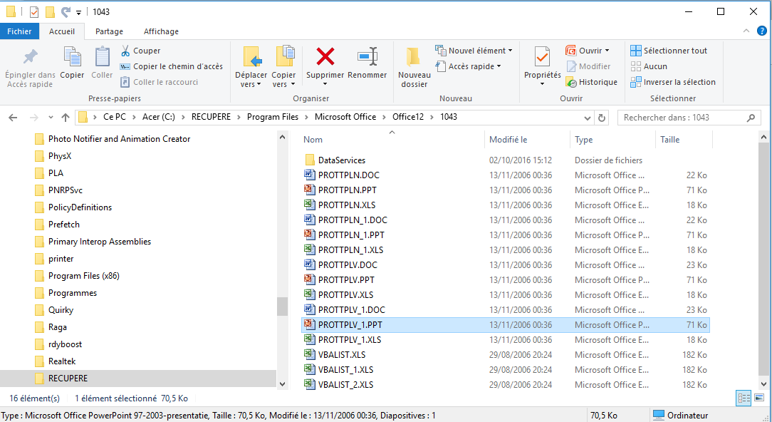Screen dimensions: 772x422
Task: Click Épingler dans Accès rapide pin icon
Action: (x=30, y=56)
